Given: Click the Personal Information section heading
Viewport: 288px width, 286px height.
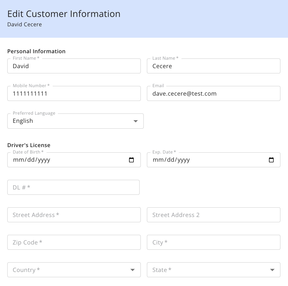Looking at the screenshot, I should point(36,51).
